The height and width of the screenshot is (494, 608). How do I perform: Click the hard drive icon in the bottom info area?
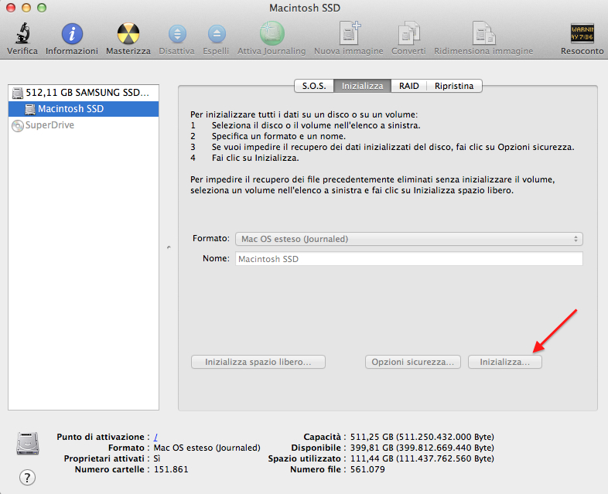(28, 443)
